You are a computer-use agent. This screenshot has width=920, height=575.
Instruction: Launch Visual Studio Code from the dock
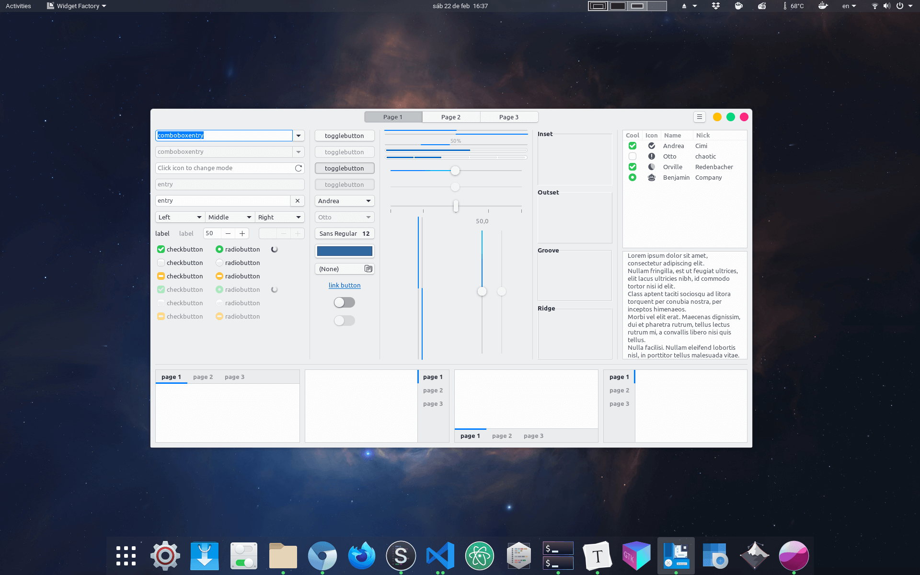click(440, 556)
